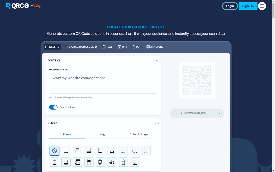Pick the delivery scooter frame
275x172 pixels.
tap(112, 162)
